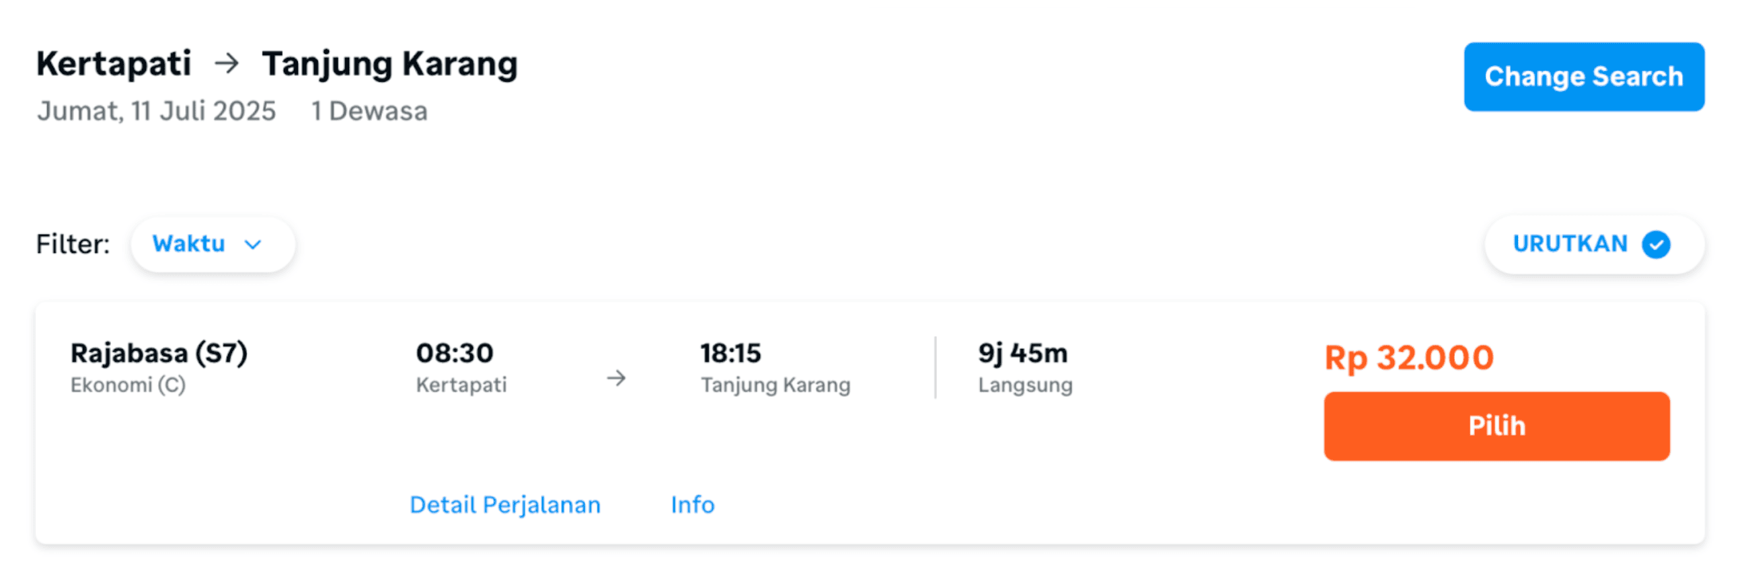The width and height of the screenshot is (1746, 587).
Task: Open the Waktu filter dropdown
Action: click(213, 244)
